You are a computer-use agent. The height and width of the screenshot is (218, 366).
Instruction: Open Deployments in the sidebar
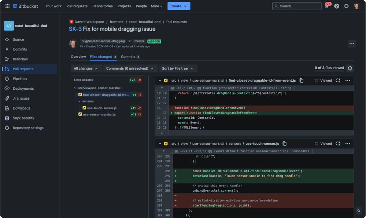coord(29,88)
